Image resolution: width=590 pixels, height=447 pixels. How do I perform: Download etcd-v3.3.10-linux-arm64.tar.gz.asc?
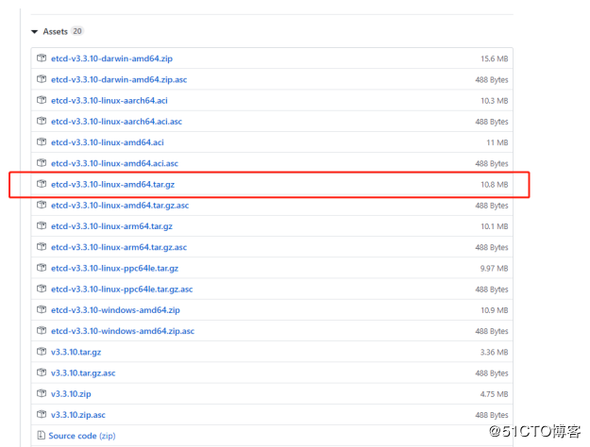[x=119, y=247]
